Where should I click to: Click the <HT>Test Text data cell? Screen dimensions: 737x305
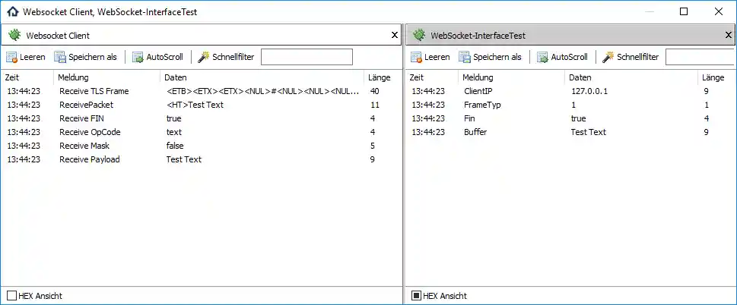[x=195, y=105]
